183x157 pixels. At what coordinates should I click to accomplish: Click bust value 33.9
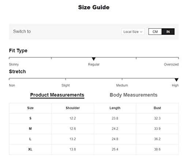[x=157, y=129]
